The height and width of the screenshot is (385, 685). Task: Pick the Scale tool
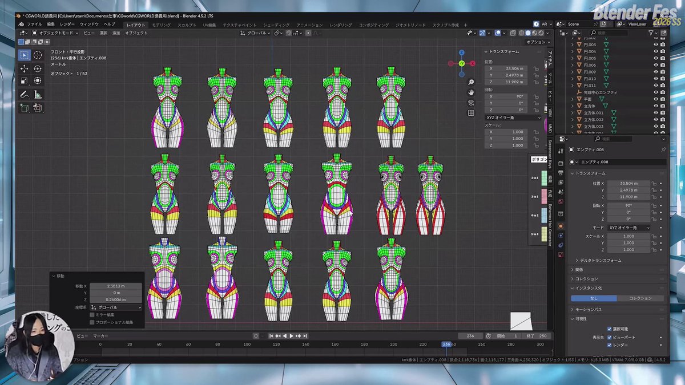click(x=24, y=81)
